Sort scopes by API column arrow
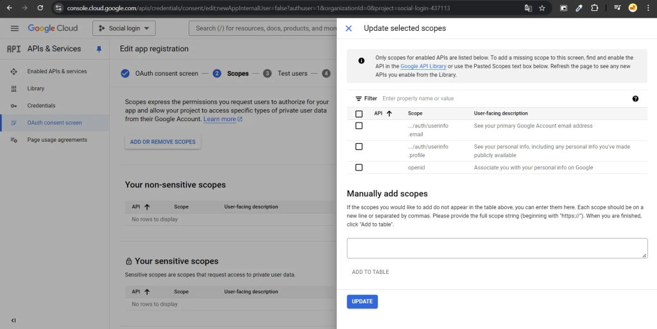 [x=389, y=114]
